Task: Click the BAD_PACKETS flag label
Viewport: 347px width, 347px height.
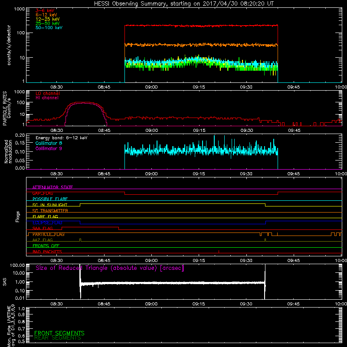Action: 47,252
